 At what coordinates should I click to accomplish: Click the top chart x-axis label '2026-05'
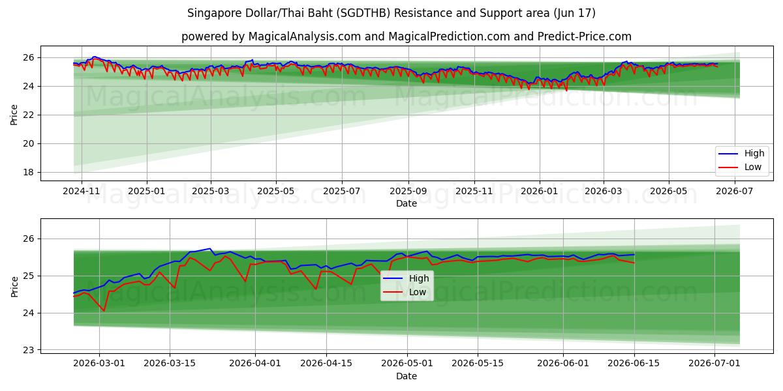point(668,192)
